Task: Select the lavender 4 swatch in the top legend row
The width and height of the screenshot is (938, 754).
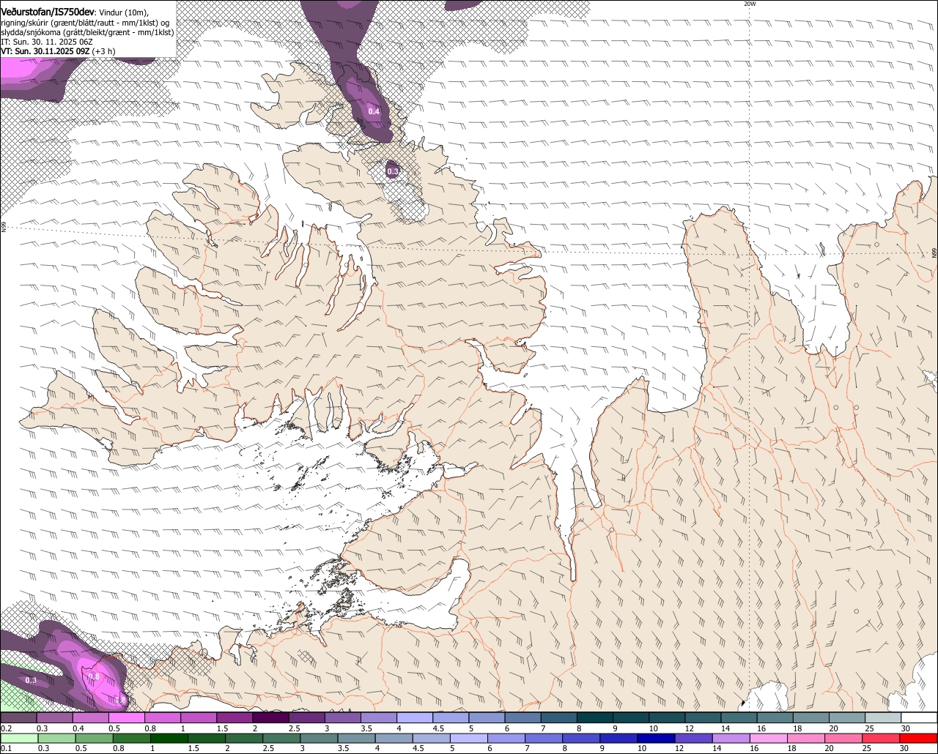Action: tap(414, 717)
